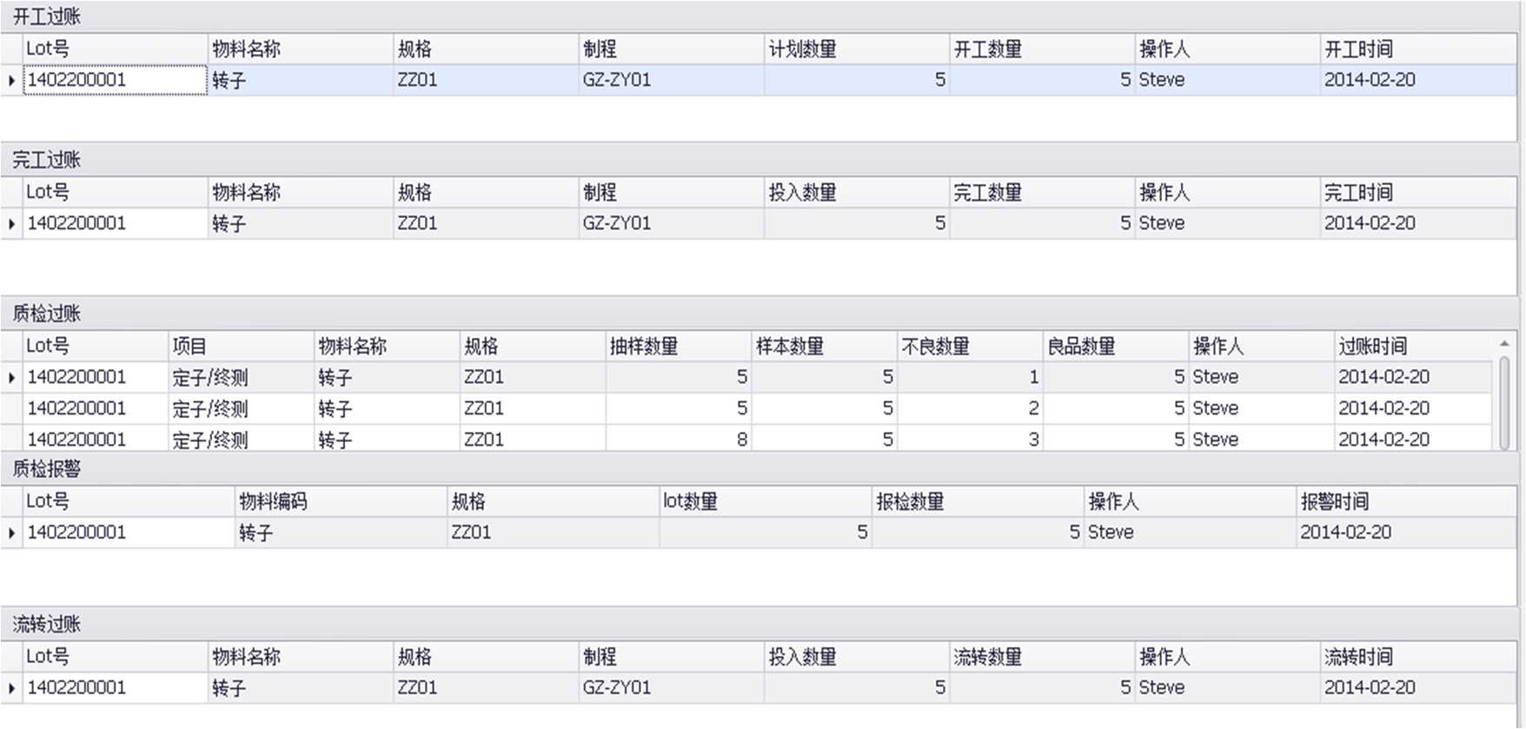This screenshot has width=1526, height=729.
Task: Click the 完工过账 row indicator arrow
Action: click(11, 223)
